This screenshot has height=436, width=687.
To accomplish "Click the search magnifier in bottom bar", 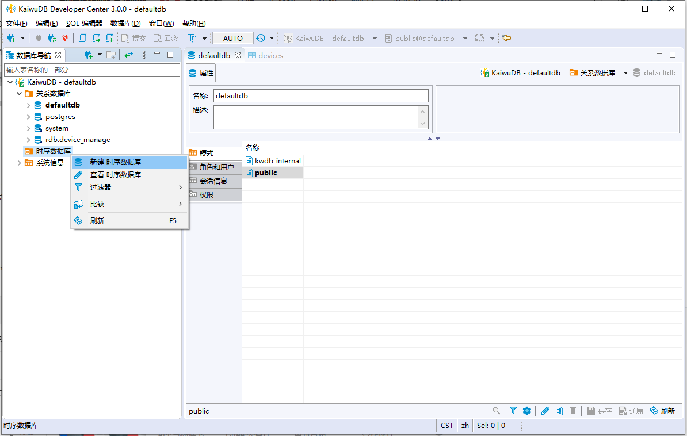I will click(x=497, y=411).
